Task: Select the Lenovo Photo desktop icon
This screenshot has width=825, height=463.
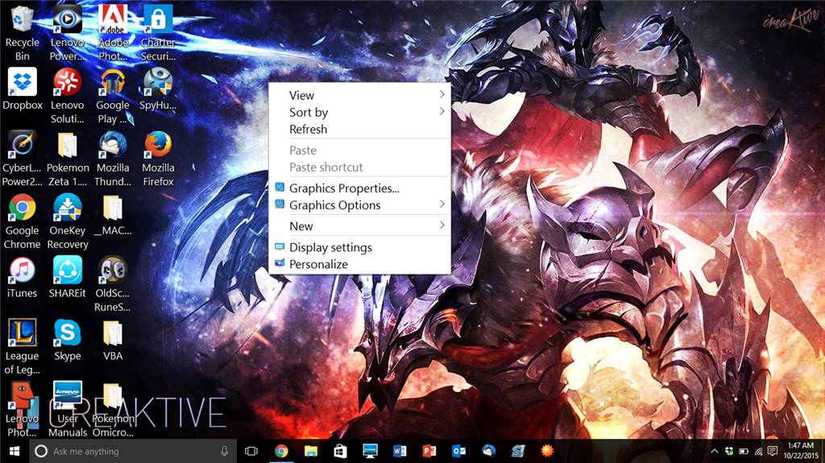Action: tap(22, 409)
